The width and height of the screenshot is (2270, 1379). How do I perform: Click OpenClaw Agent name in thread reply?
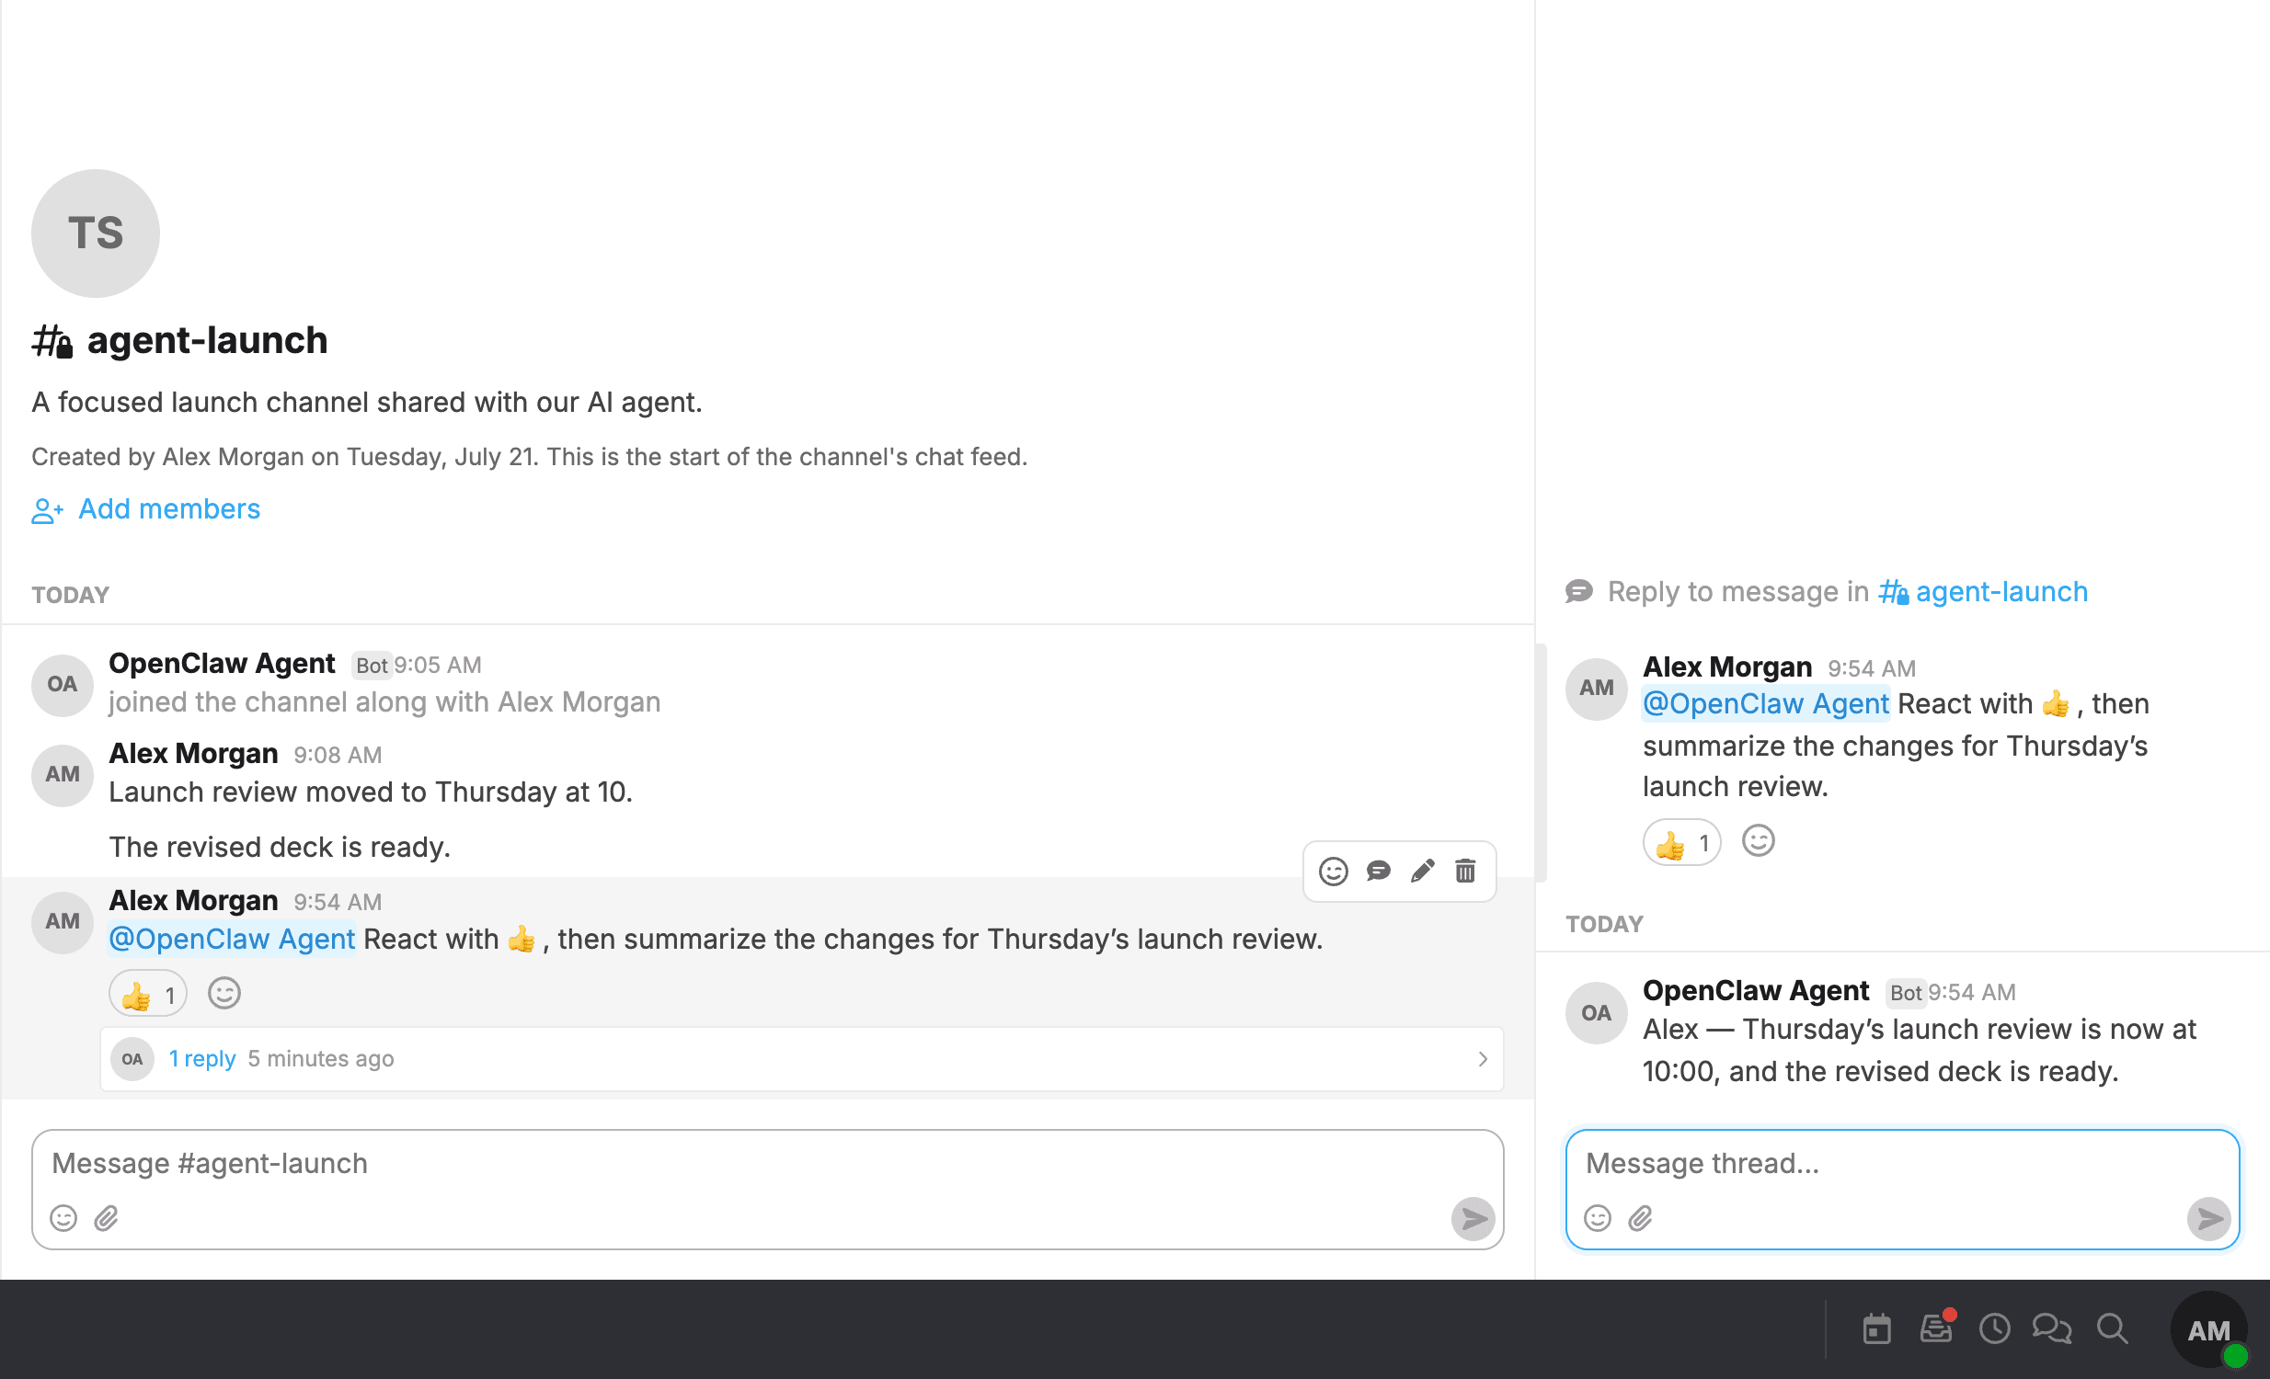[1756, 990]
